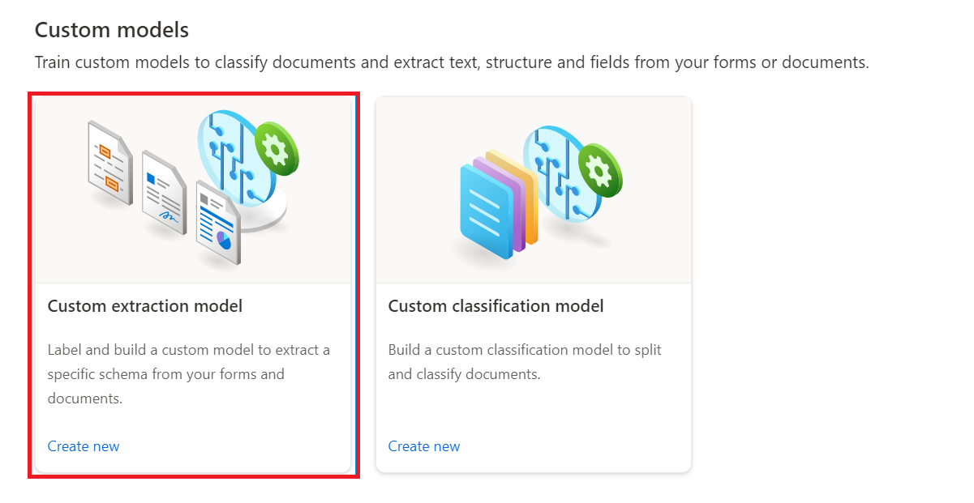The height and width of the screenshot is (503, 974).
Task: Open Create new under Custom classification model
Action: [424, 446]
